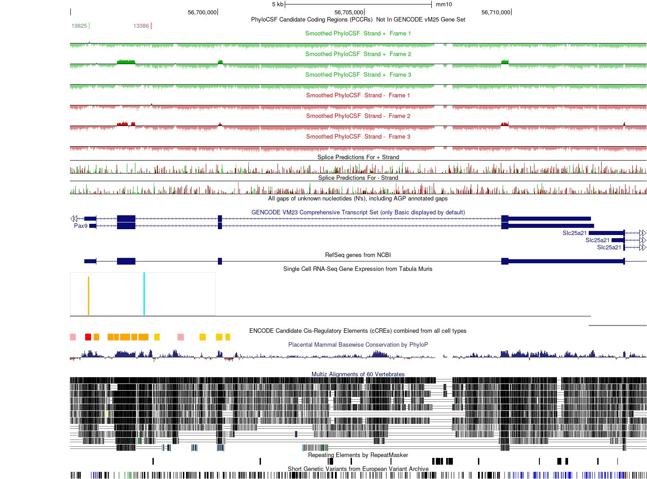The width and height of the screenshot is (647, 479).
Task: Open Splice Predictions For + Strand title
Action: pos(358,157)
